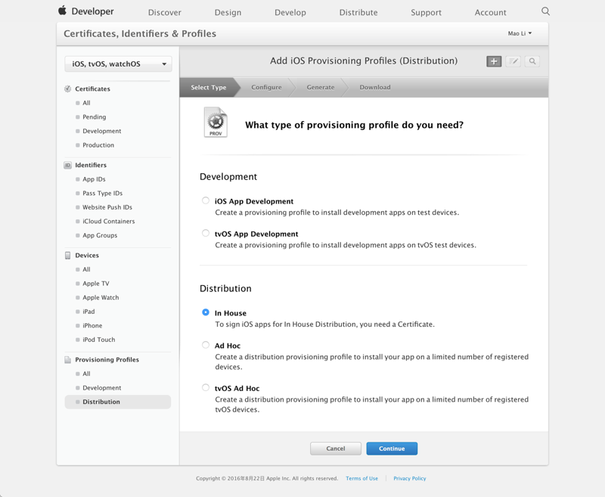Select Distribution provisioning profiles
The width and height of the screenshot is (605, 497).
[x=118, y=402]
